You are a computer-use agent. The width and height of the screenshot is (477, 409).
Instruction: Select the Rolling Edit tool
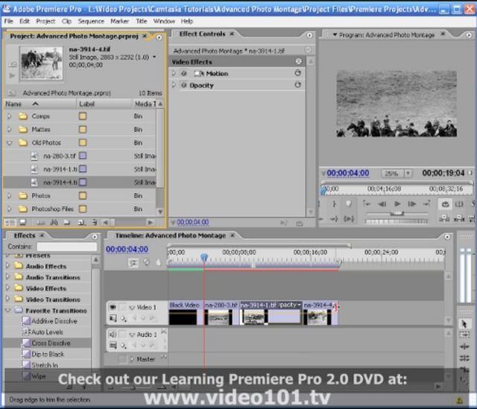[464, 358]
